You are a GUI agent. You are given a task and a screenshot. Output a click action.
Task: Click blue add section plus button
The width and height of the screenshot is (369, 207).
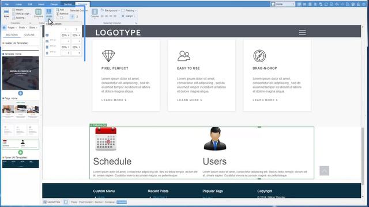[21, 93]
